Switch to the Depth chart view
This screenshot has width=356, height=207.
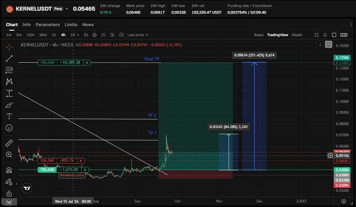(x=297, y=34)
